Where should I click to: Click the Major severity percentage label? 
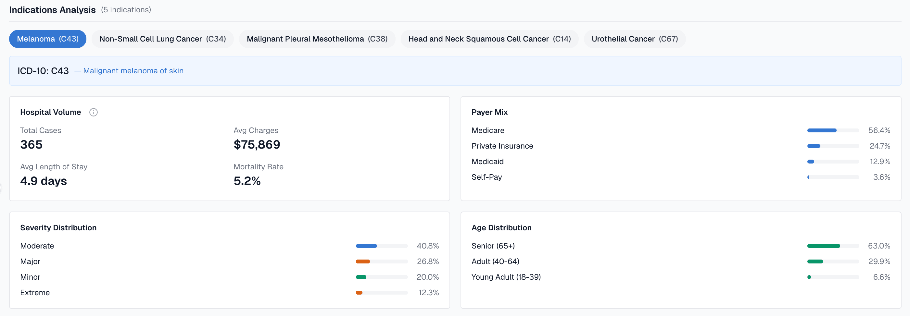428,261
